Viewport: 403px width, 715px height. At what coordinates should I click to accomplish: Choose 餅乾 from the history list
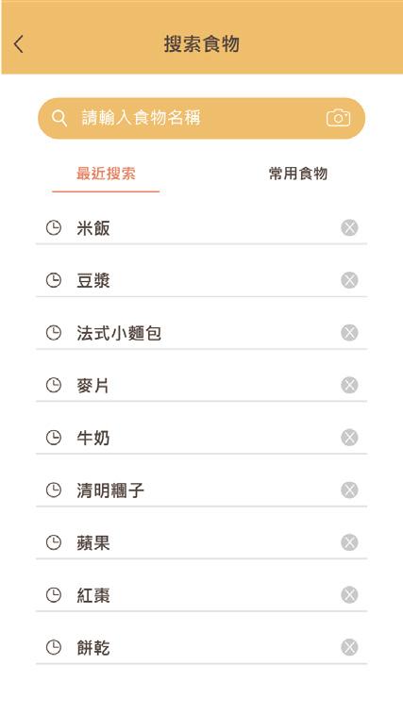pyautogui.click(x=201, y=647)
